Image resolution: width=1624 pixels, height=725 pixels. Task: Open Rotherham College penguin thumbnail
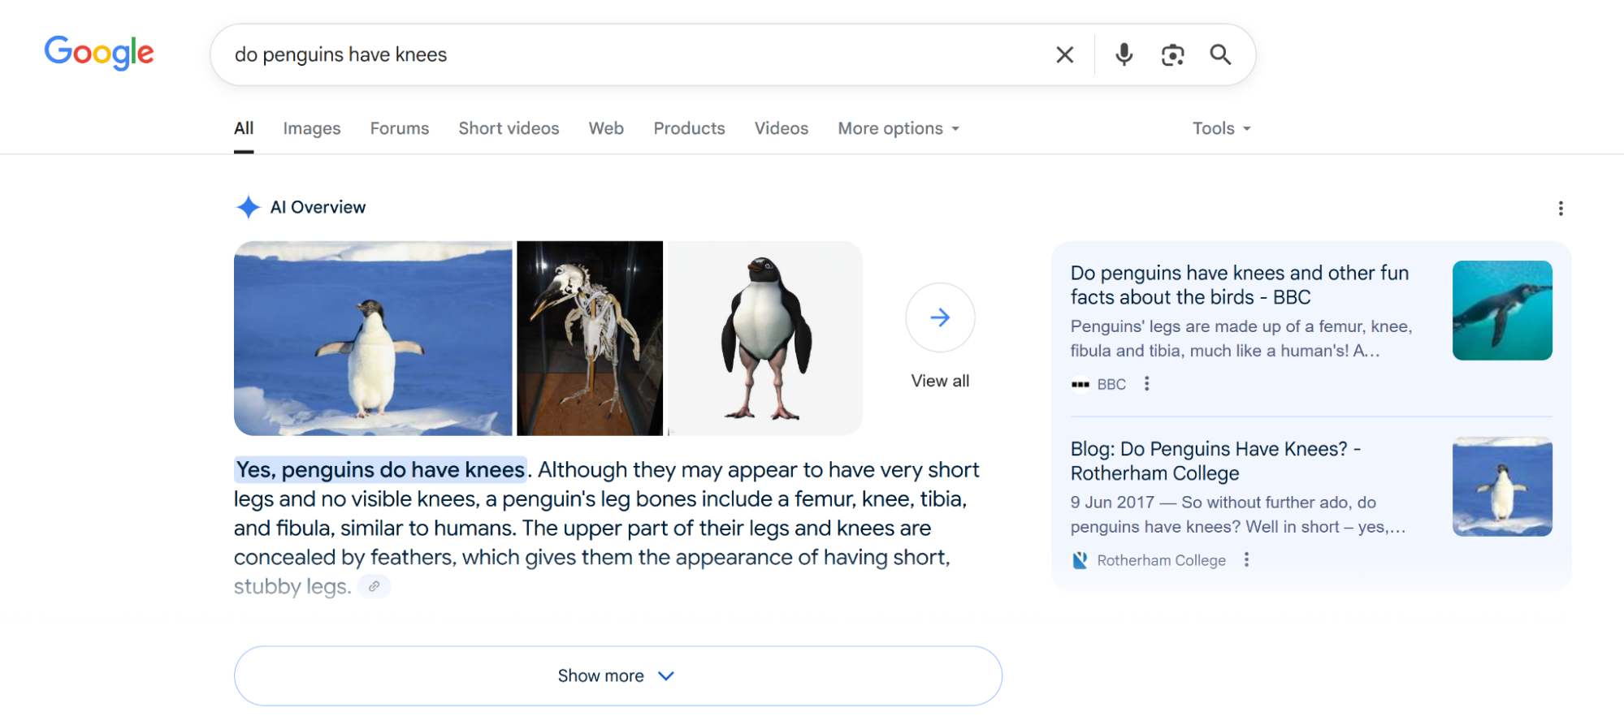pyautogui.click(x=1502, y=486)
